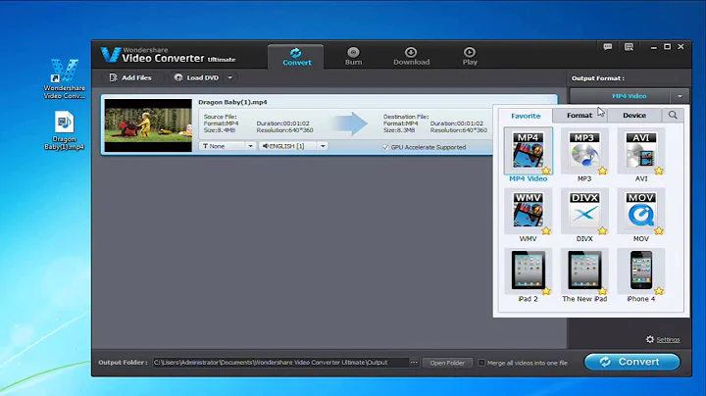Click the MP4 Video output format box
Screen dimensions: 706x396
click(x=621, y=96)
